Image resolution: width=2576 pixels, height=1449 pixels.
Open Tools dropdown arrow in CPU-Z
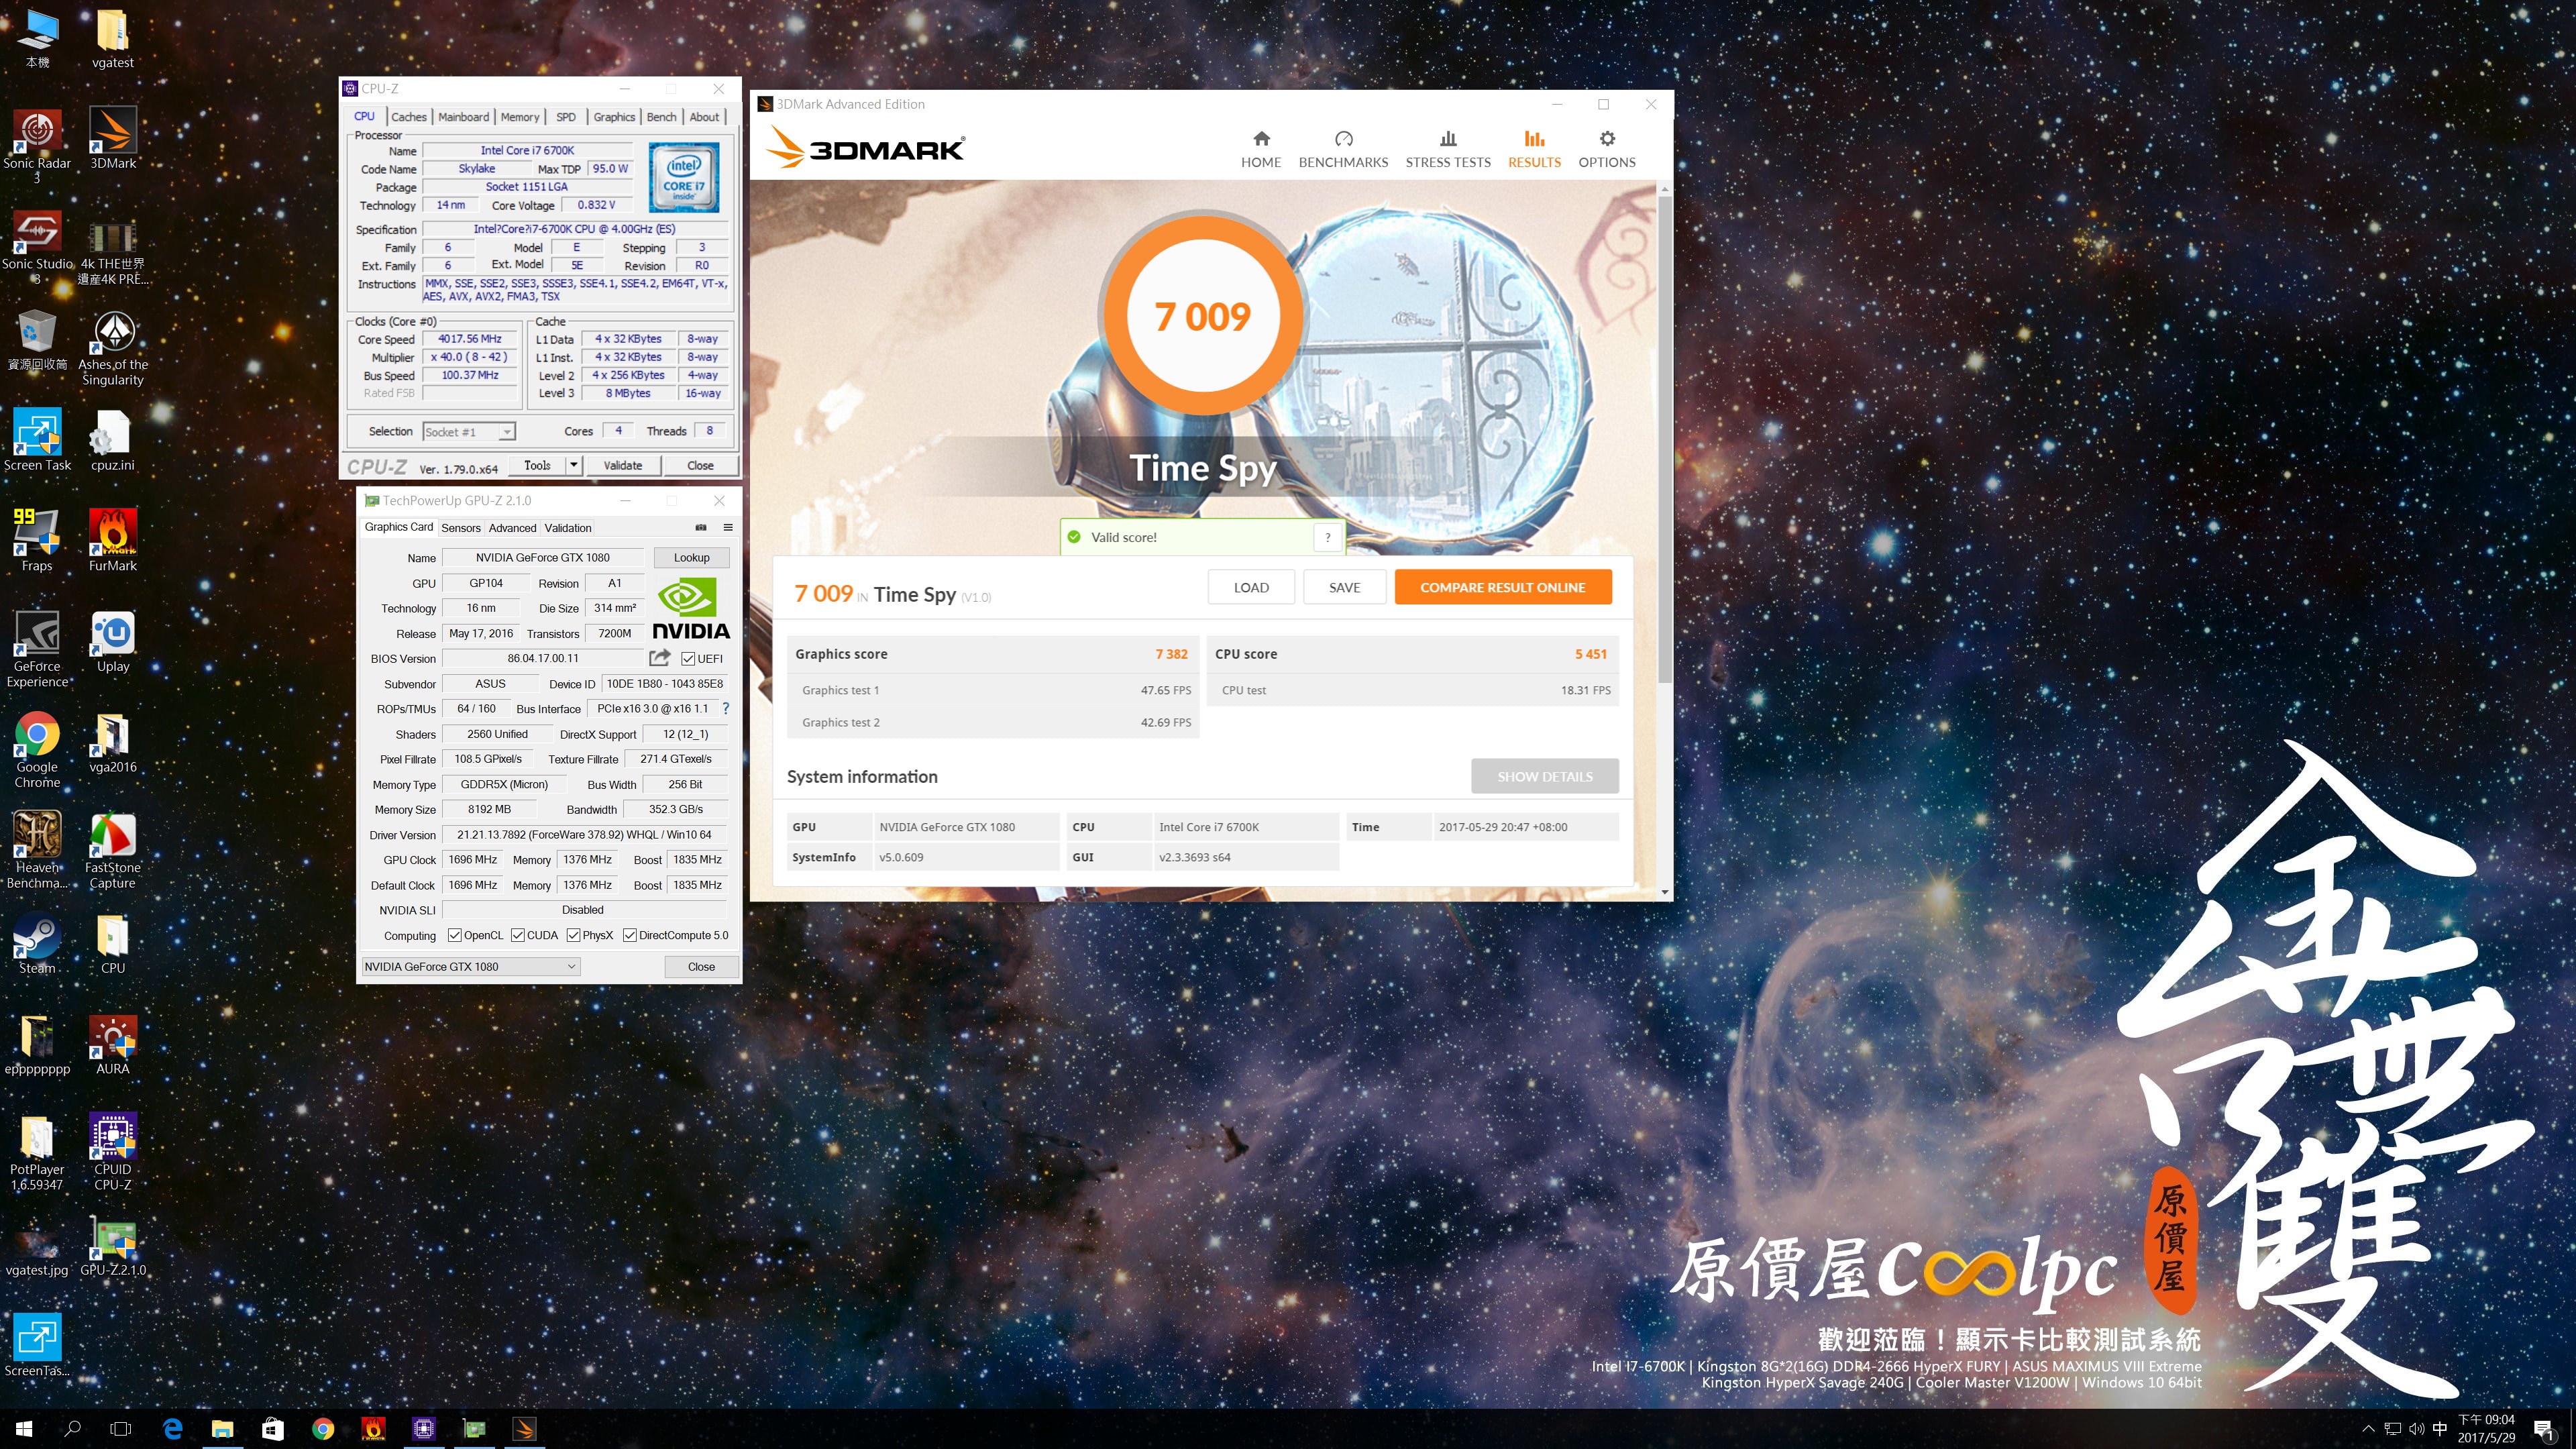pos(573,465)
